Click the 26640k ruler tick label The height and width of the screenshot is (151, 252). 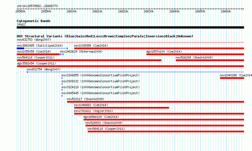pyautogui.click(x=174, y=11)
